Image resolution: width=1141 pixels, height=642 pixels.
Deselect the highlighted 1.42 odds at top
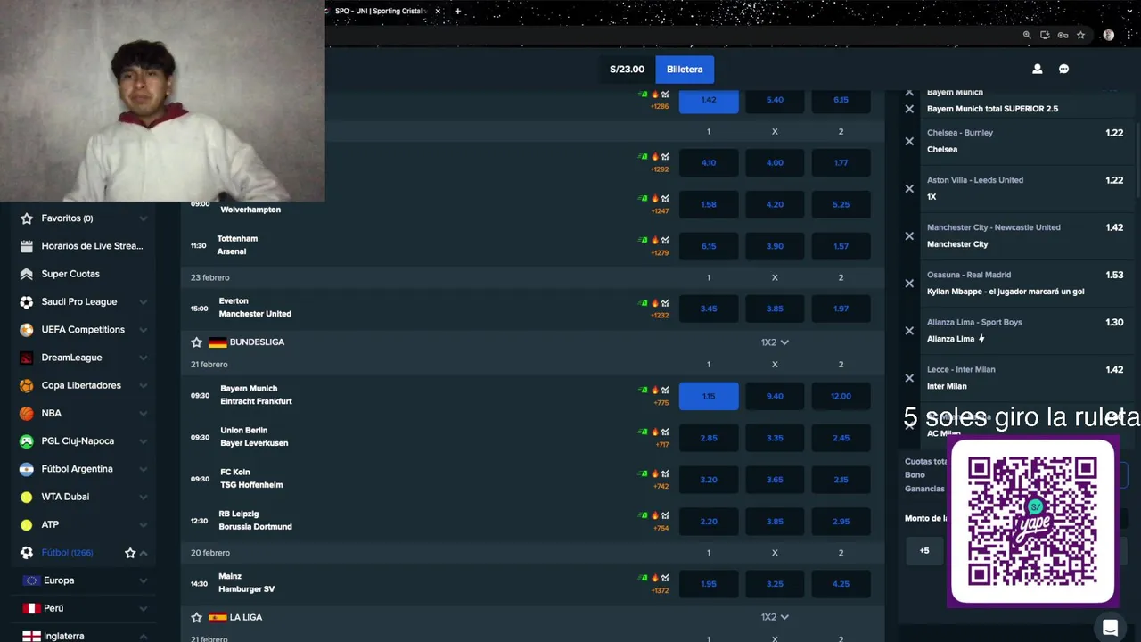point(709,100)
